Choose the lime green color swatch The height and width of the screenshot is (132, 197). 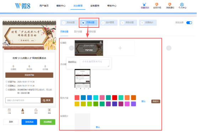90,104
